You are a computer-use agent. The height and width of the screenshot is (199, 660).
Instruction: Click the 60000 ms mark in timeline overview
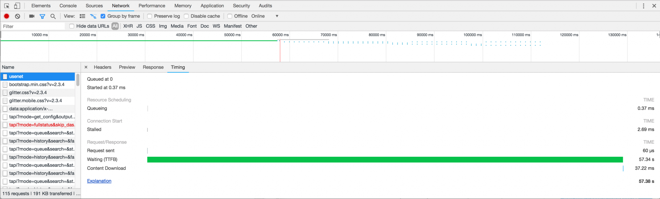(x=280, y=35)
